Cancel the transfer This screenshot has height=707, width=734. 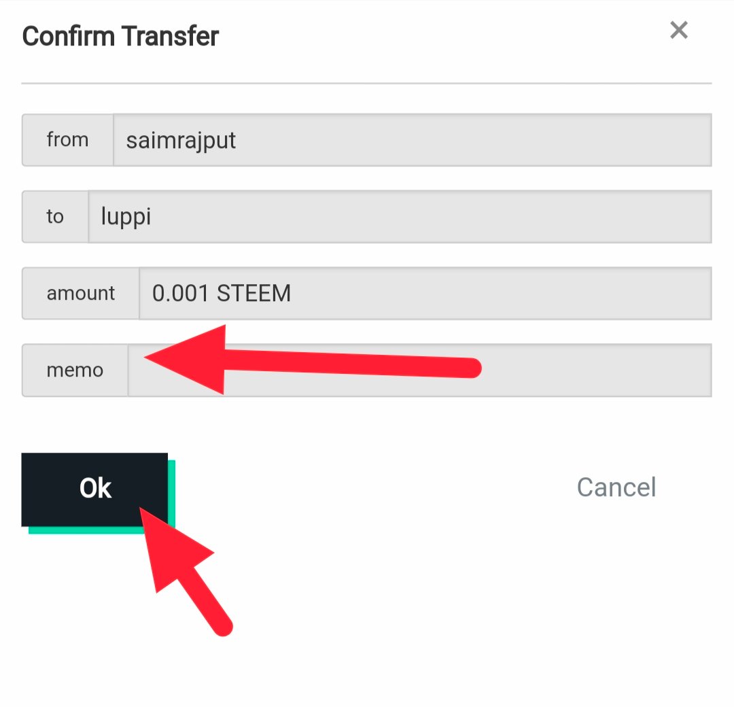(616, 487)
